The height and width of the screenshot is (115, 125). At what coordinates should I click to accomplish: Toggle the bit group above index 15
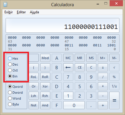click(69, 45)
